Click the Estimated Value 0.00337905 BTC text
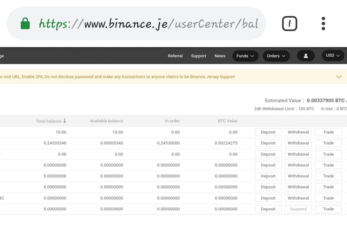This screenshot has width=347, height=233. pos(306,101)
